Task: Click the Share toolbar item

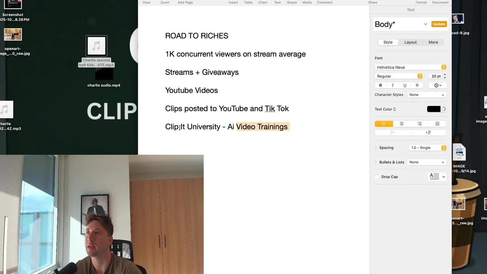Action: click(373, 2)
